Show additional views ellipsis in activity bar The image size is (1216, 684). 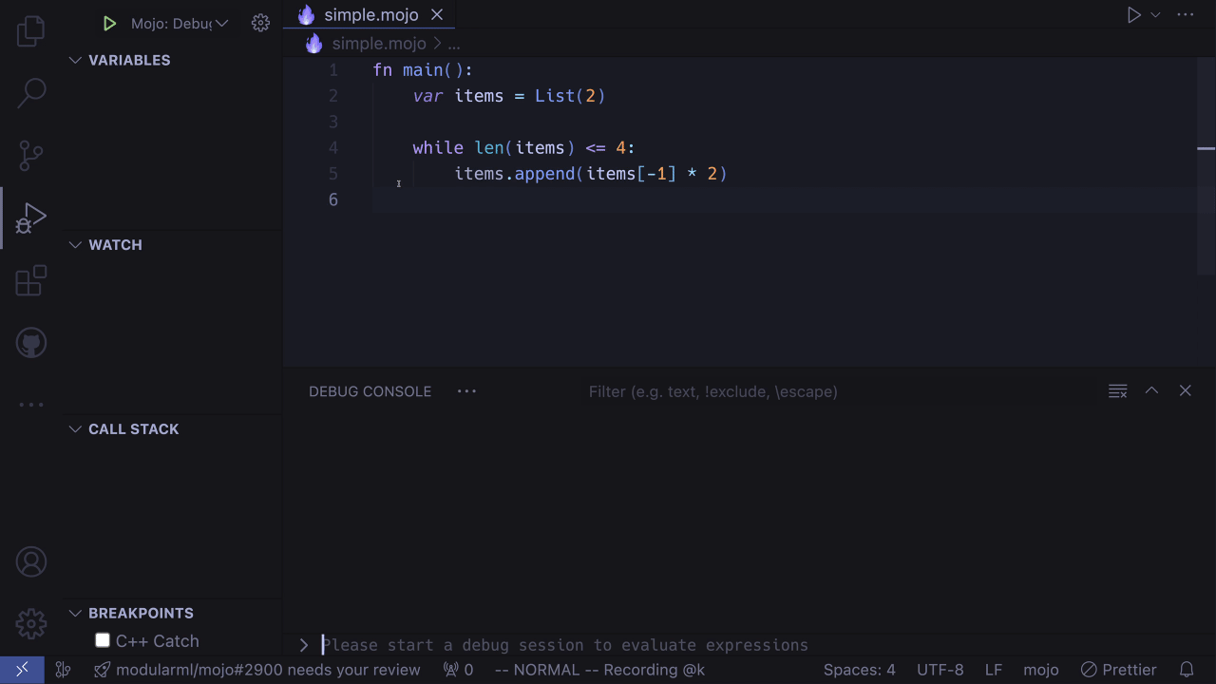(x=31, y=405)
